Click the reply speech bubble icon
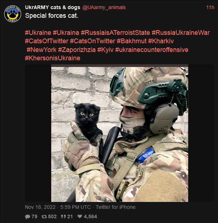This screenshot has width=218, height=223. pyautogui.click(x=28, y=216)
